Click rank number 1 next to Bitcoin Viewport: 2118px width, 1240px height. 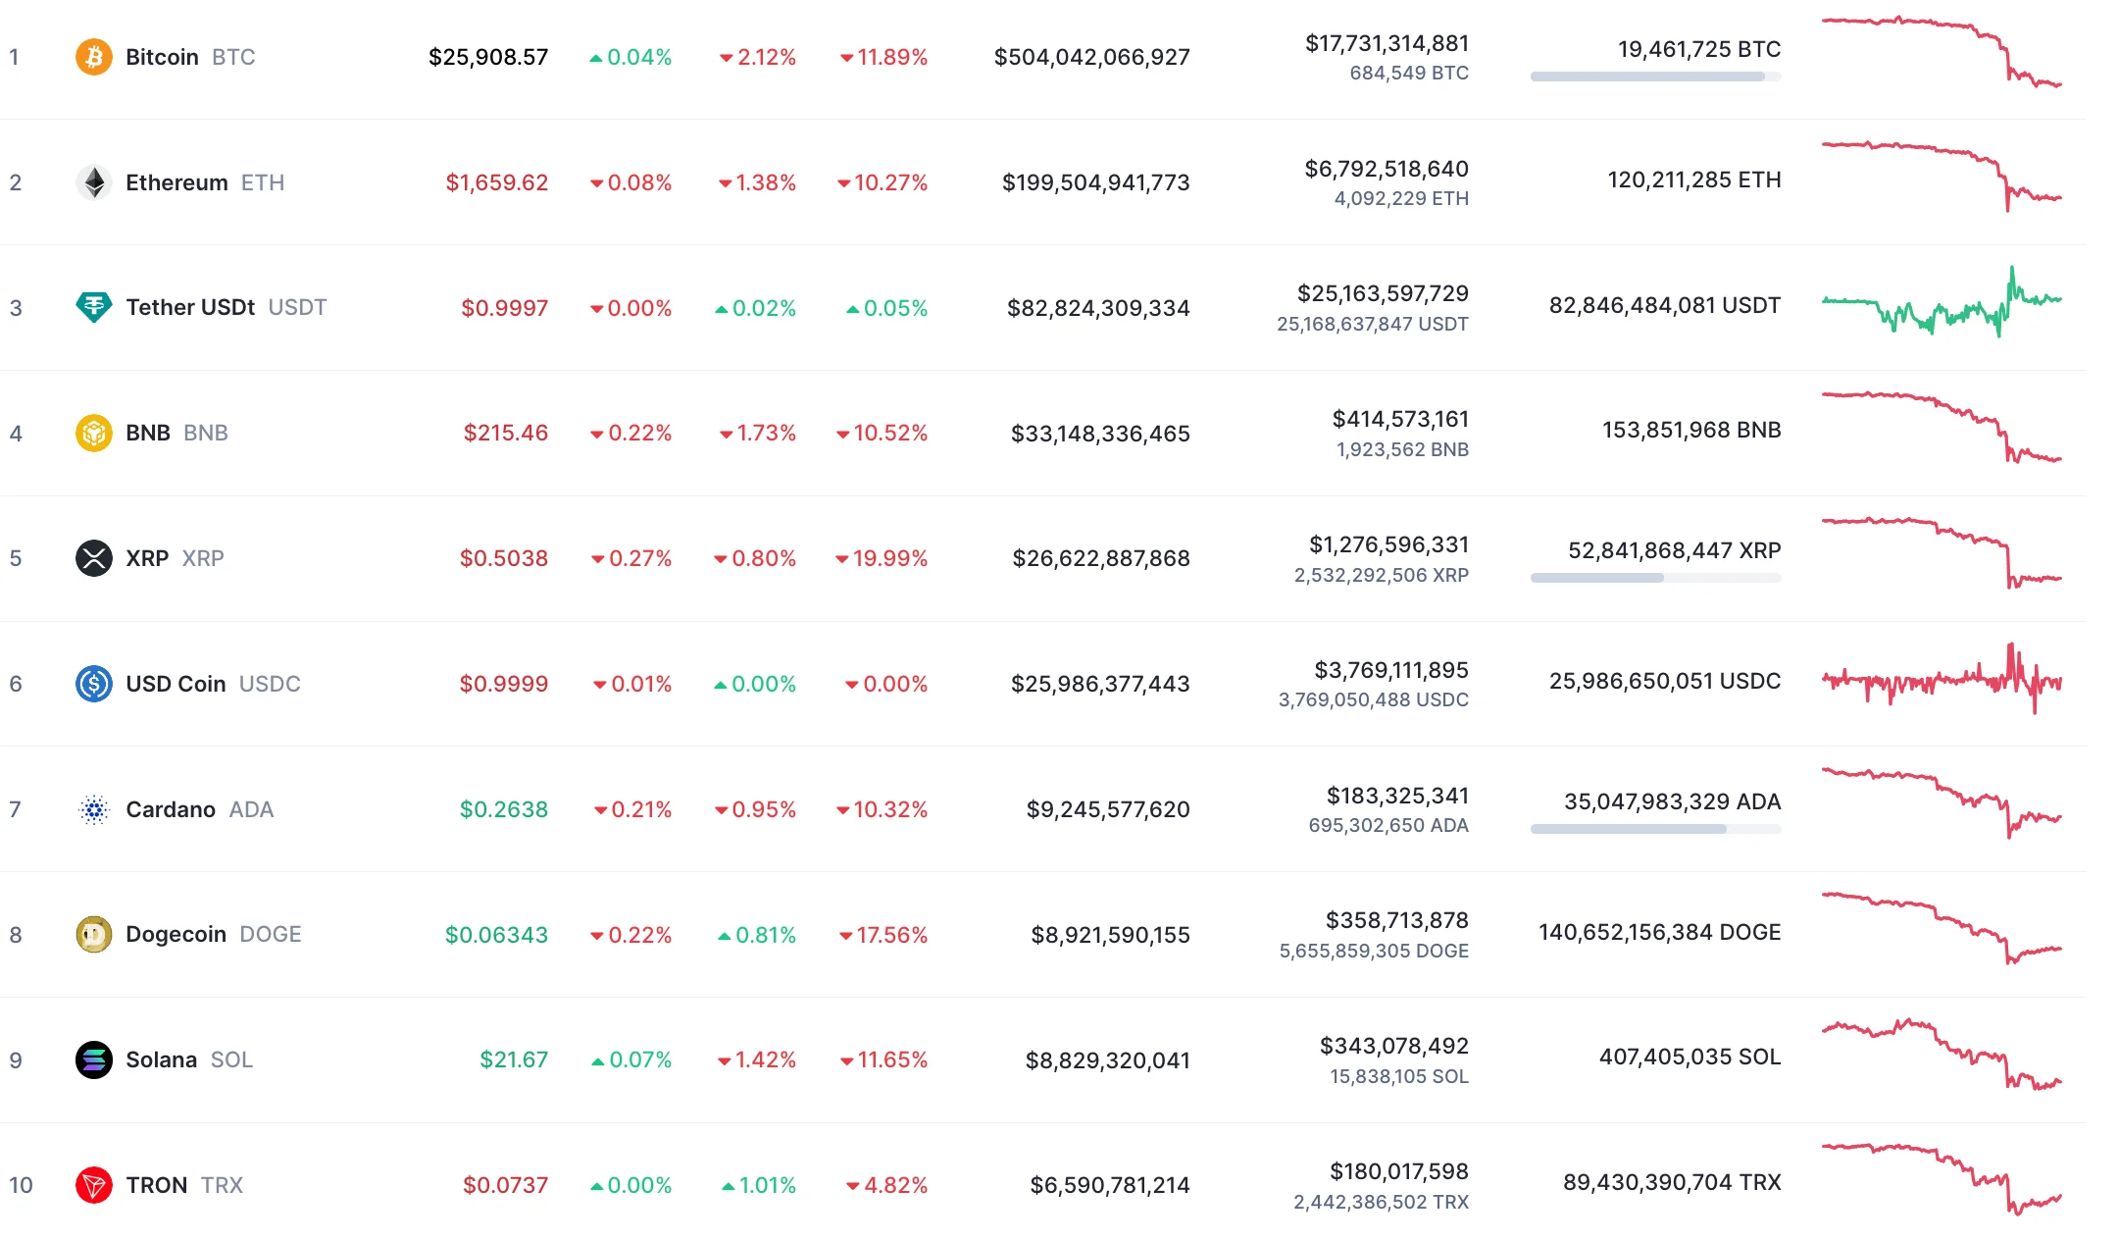point(16,57)
